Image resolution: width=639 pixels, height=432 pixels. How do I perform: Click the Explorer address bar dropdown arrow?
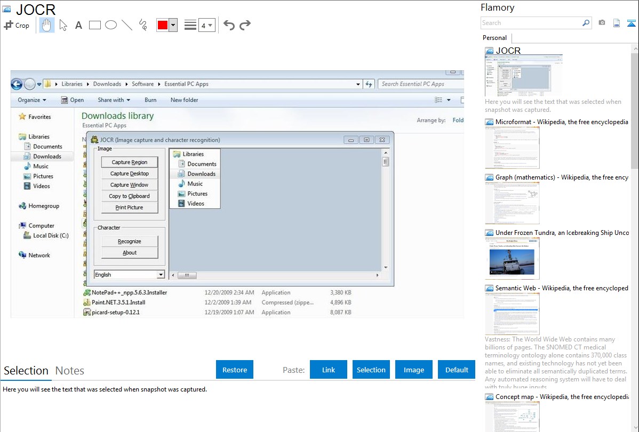358,84
